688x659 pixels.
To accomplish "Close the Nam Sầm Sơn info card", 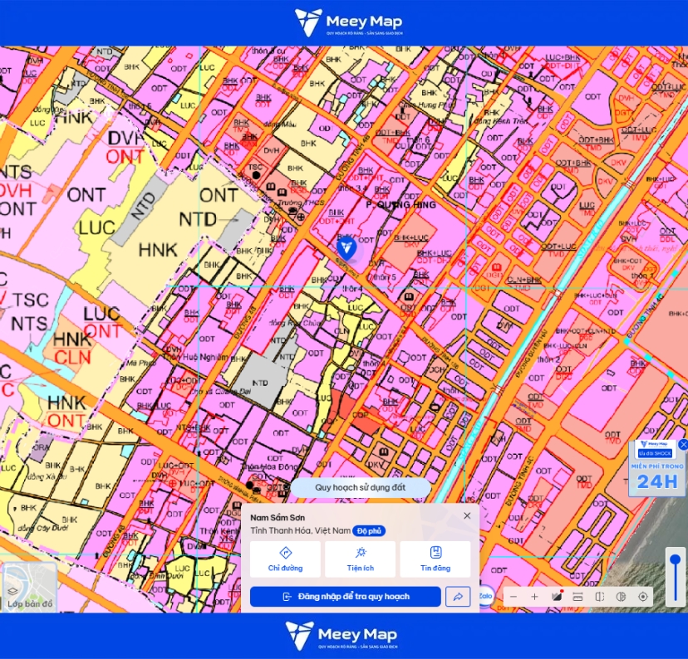I will tap(467, 515).
